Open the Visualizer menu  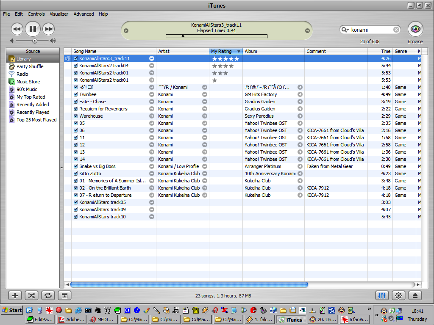tap(59, 14)
